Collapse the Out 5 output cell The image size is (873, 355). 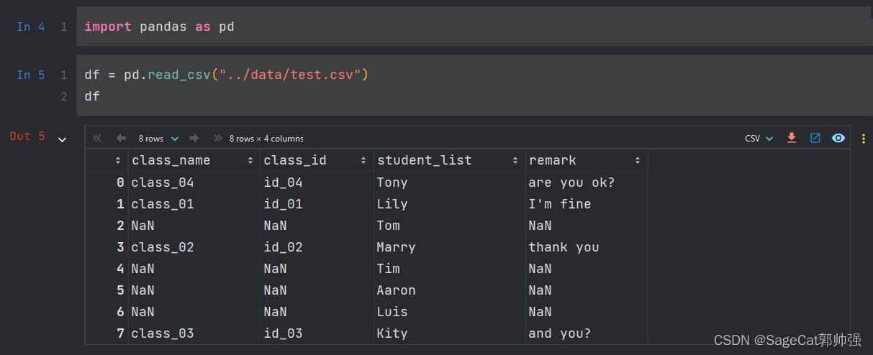(62, 139)
